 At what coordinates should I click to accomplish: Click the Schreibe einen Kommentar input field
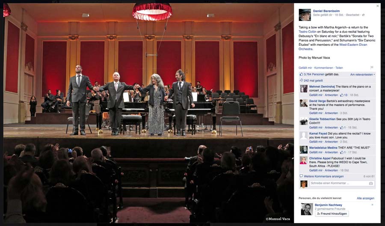(341, 183)
